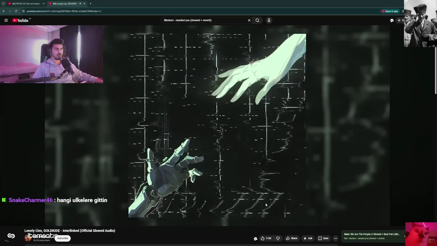Click the chat username SnakeCharmer46
This screenshot has width=437, height=246.
(31, 200)
